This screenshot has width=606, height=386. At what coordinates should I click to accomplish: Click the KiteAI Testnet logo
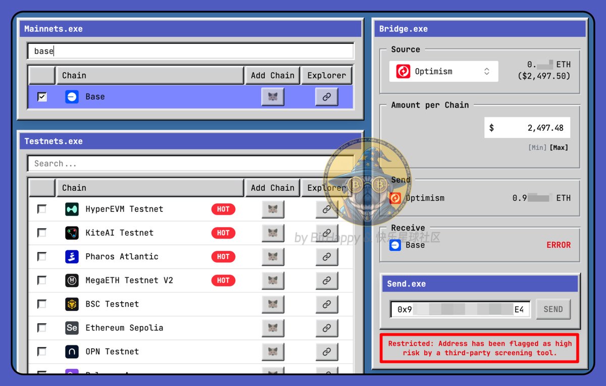[x=72, y=233]
